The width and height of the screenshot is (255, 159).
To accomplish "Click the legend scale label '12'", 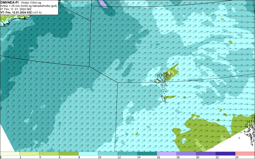I will (119, 157).
